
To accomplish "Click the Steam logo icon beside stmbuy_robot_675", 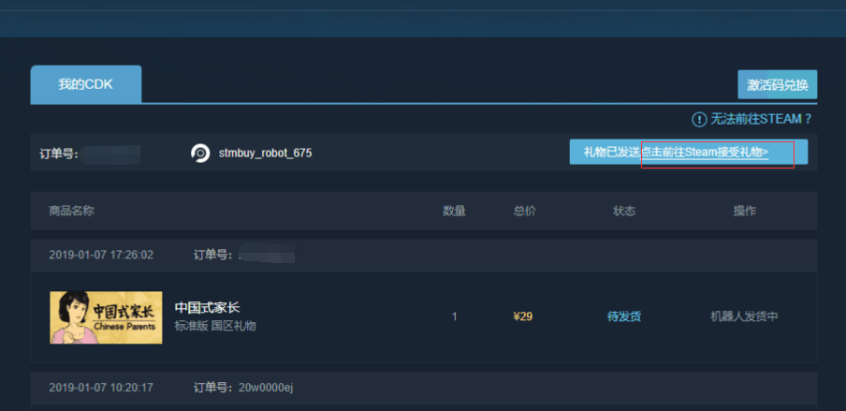I will [200, 154].
